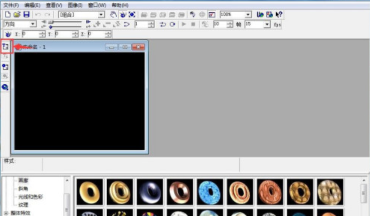This screenshot has width=370, height=216.
Task: Select 光线和色彩 in the effects tree
Action: [x=30, y=197]
